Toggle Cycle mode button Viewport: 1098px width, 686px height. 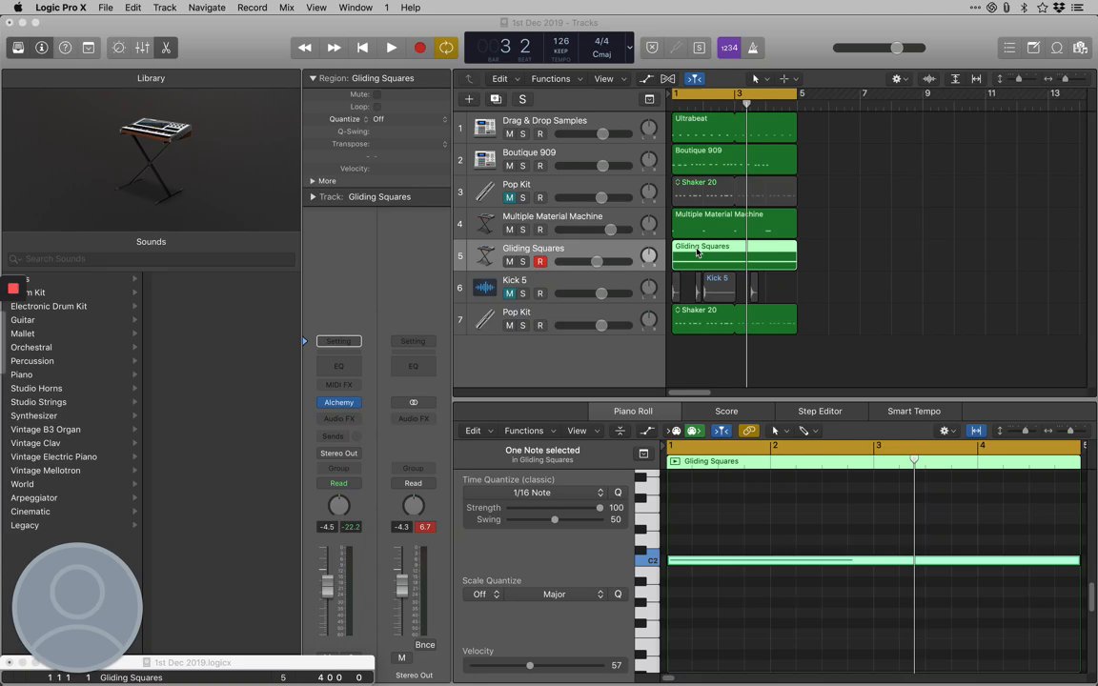(x=446, y=48)
